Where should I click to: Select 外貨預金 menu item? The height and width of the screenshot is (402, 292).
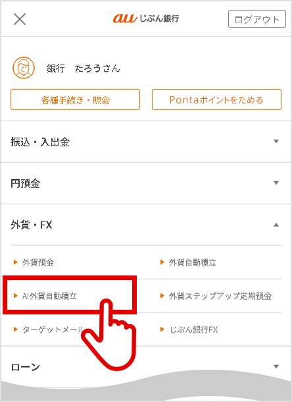[x=38, y=262]
